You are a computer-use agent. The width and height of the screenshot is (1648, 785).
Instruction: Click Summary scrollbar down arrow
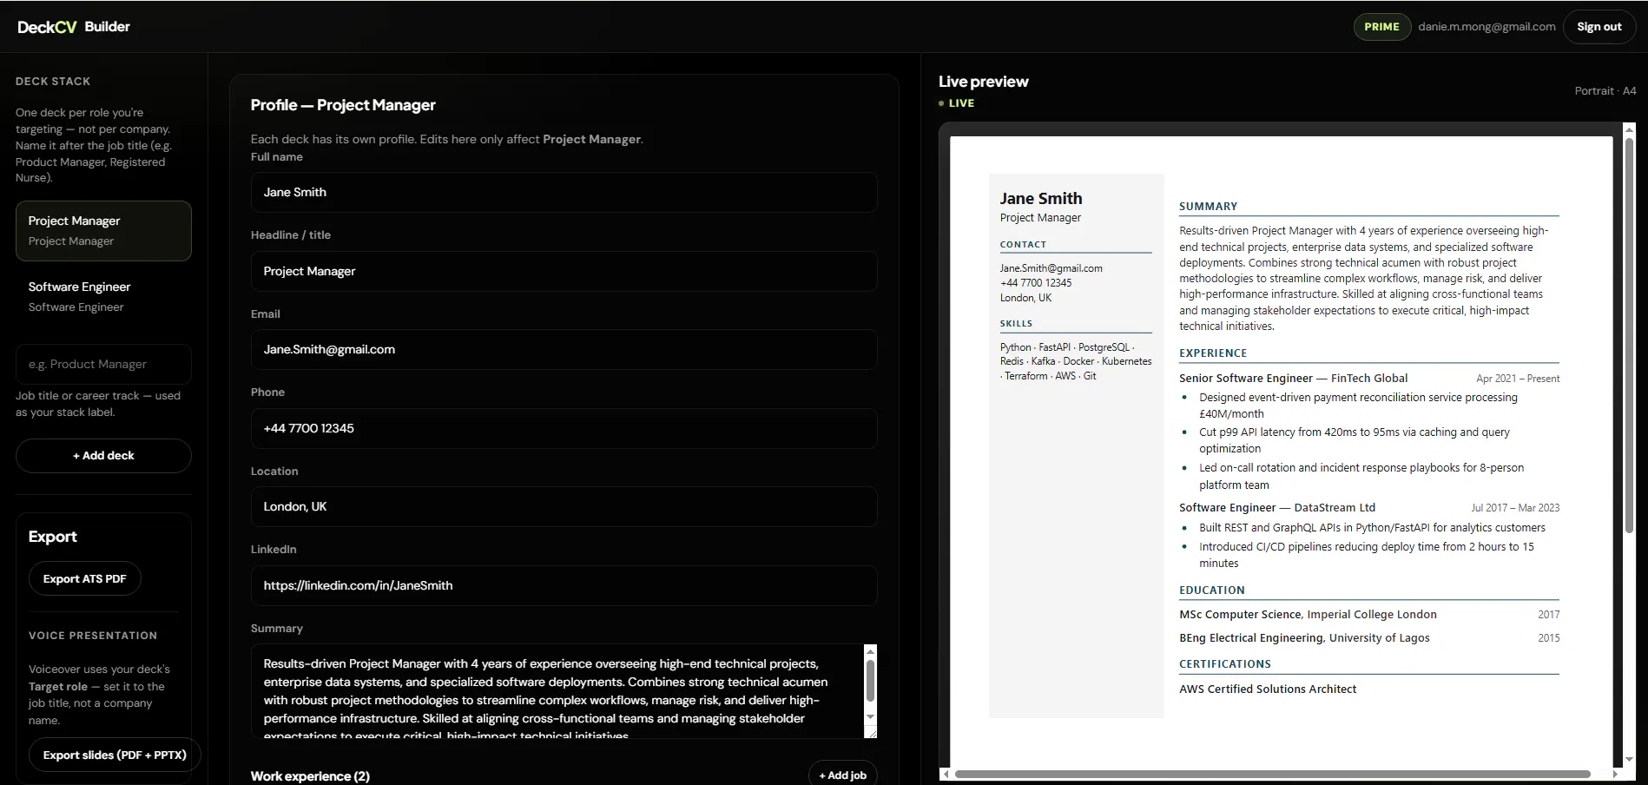[x=870, y=717]
